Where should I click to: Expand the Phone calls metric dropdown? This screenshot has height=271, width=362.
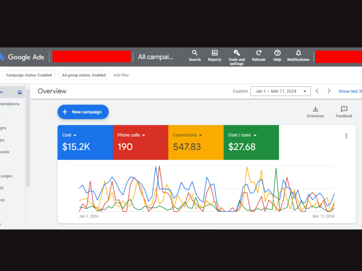[144, 135]
